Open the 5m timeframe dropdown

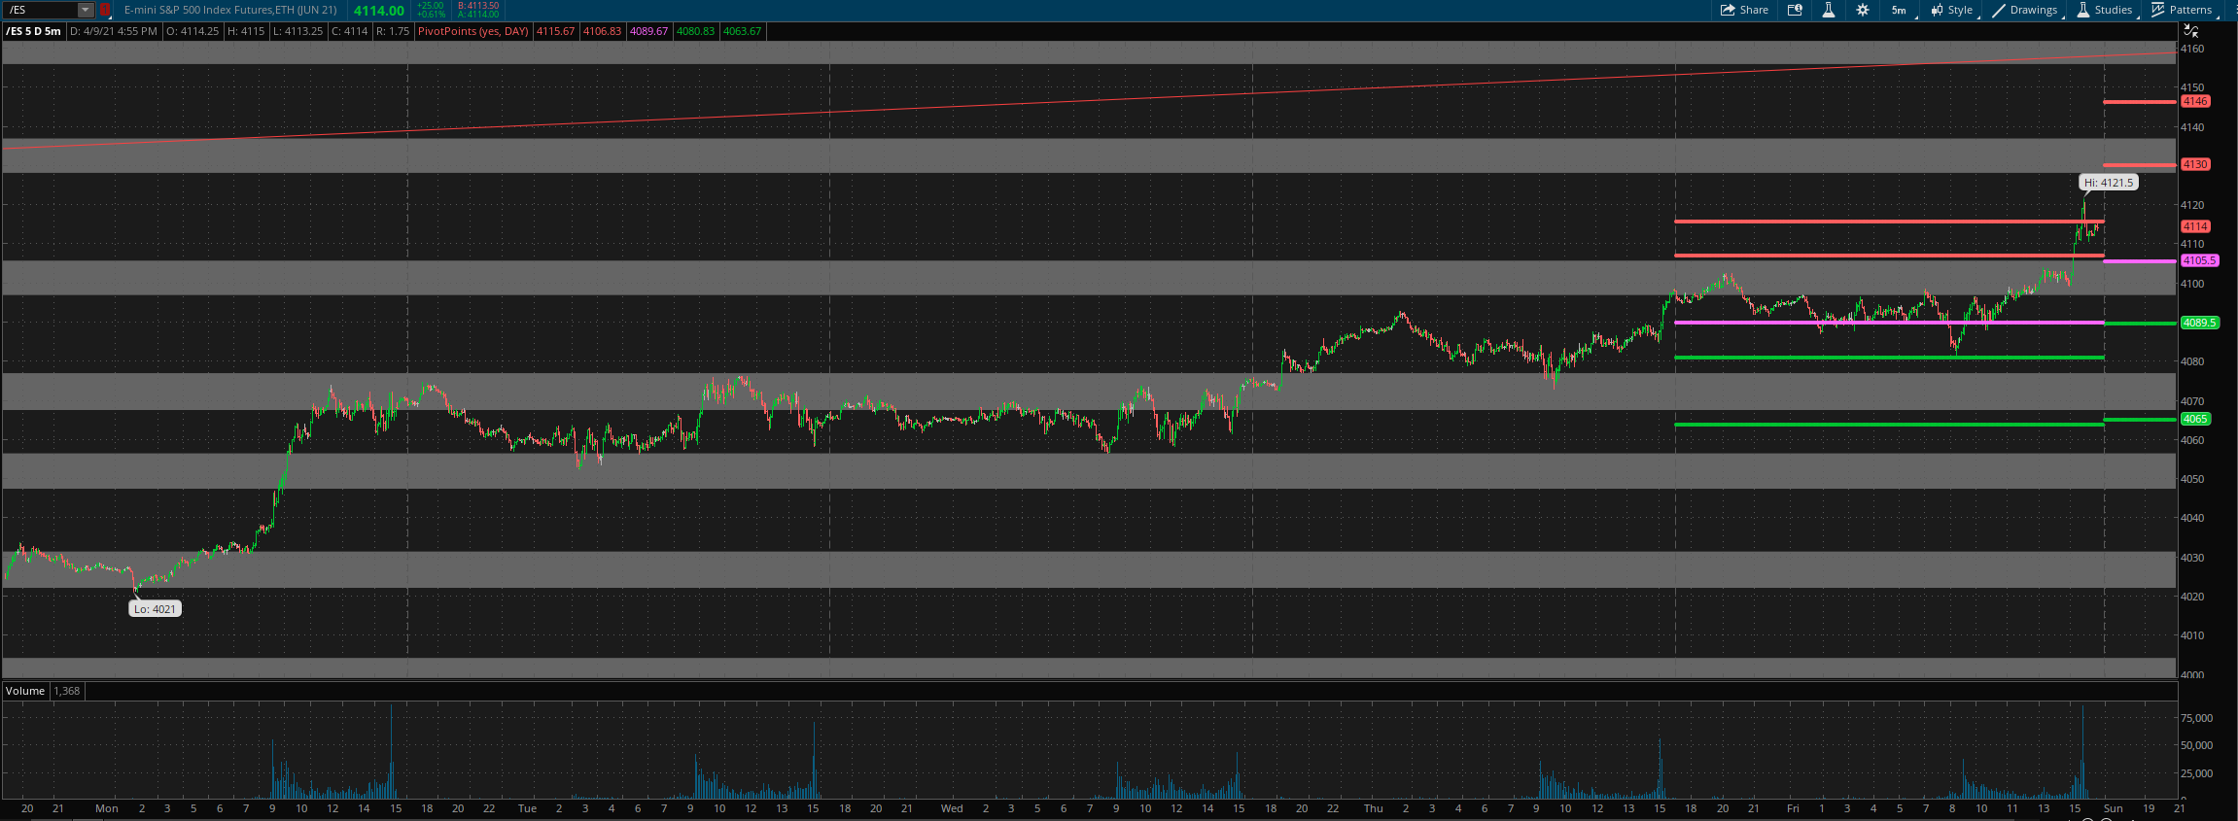[x=1900, y=10]
